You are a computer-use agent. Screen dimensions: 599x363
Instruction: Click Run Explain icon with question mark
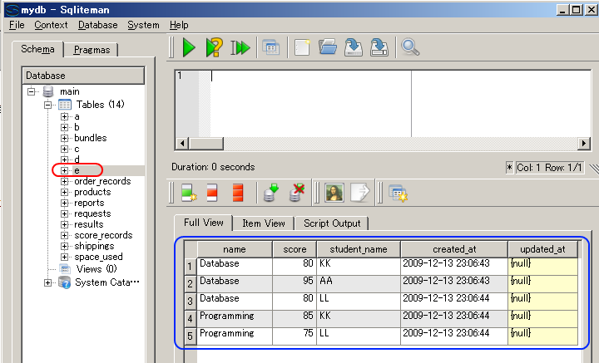click(x=214, y=47)
